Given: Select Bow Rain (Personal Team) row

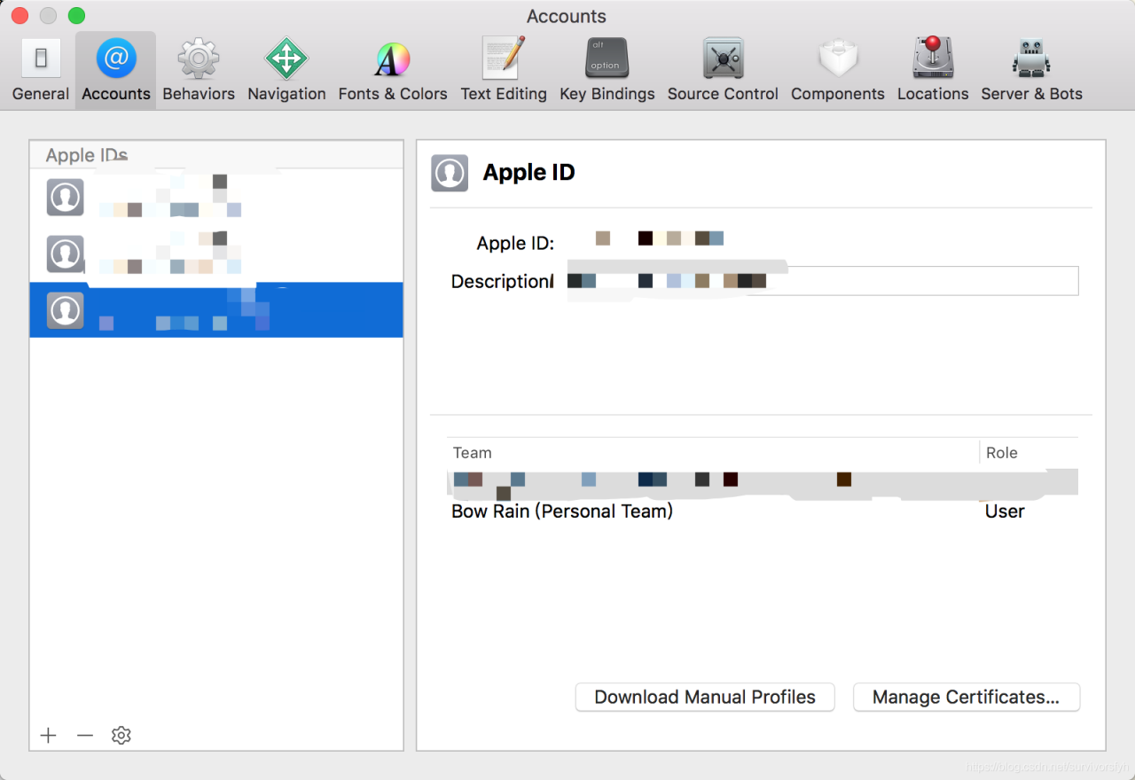Looking at the screenshot, I should [x=562, y=511].
